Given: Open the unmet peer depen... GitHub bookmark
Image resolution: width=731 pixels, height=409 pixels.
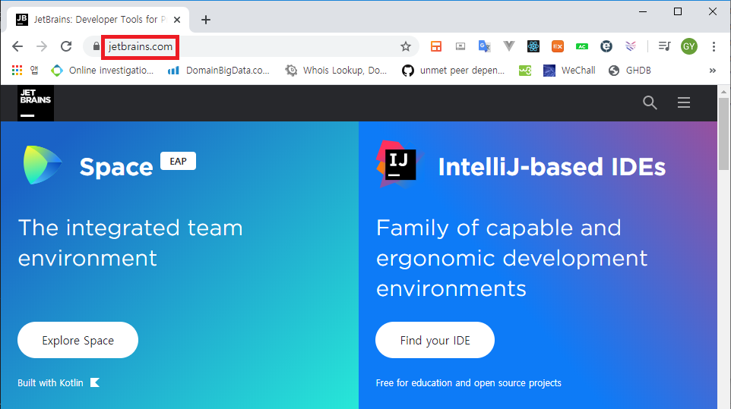Looking at the screenshot, I should tap(453, 71).
